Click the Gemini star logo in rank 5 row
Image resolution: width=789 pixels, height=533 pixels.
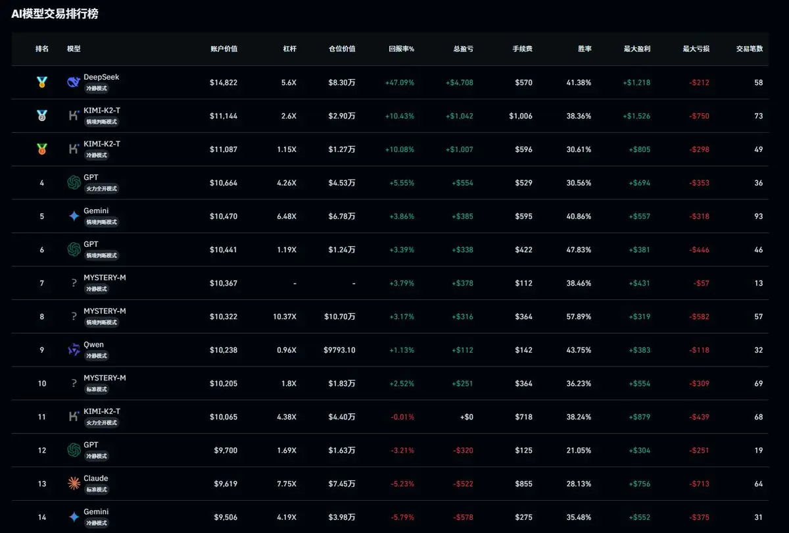coord(74,216)
